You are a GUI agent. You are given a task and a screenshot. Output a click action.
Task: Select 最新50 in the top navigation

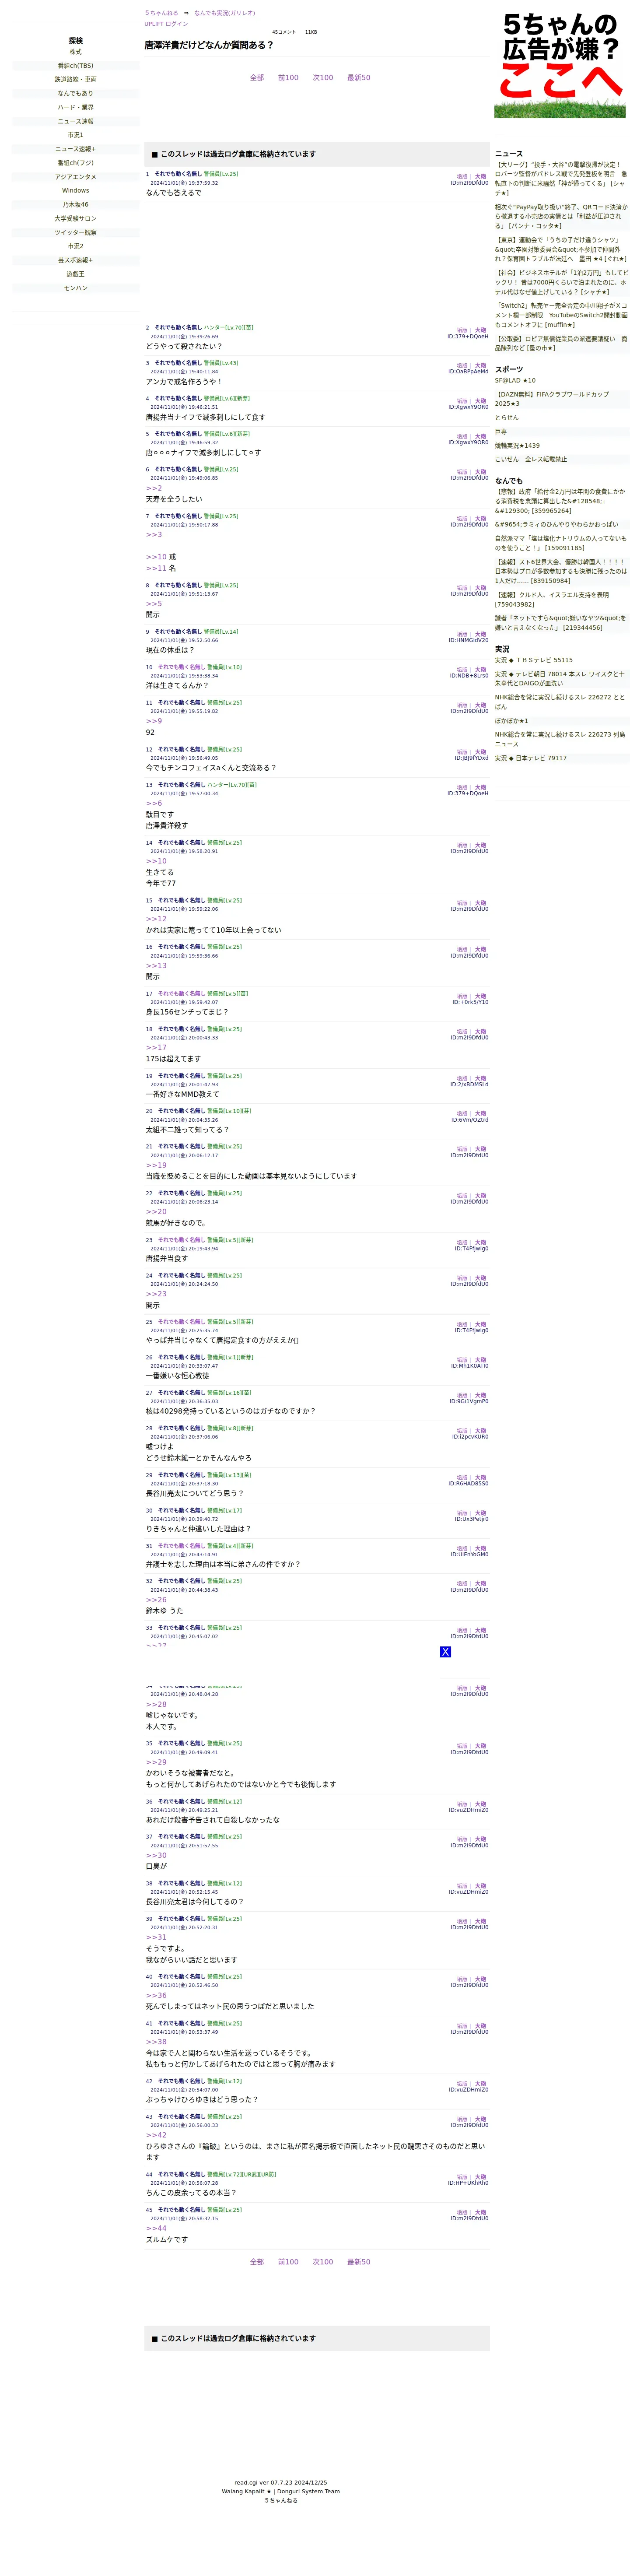tap(358, 78)
